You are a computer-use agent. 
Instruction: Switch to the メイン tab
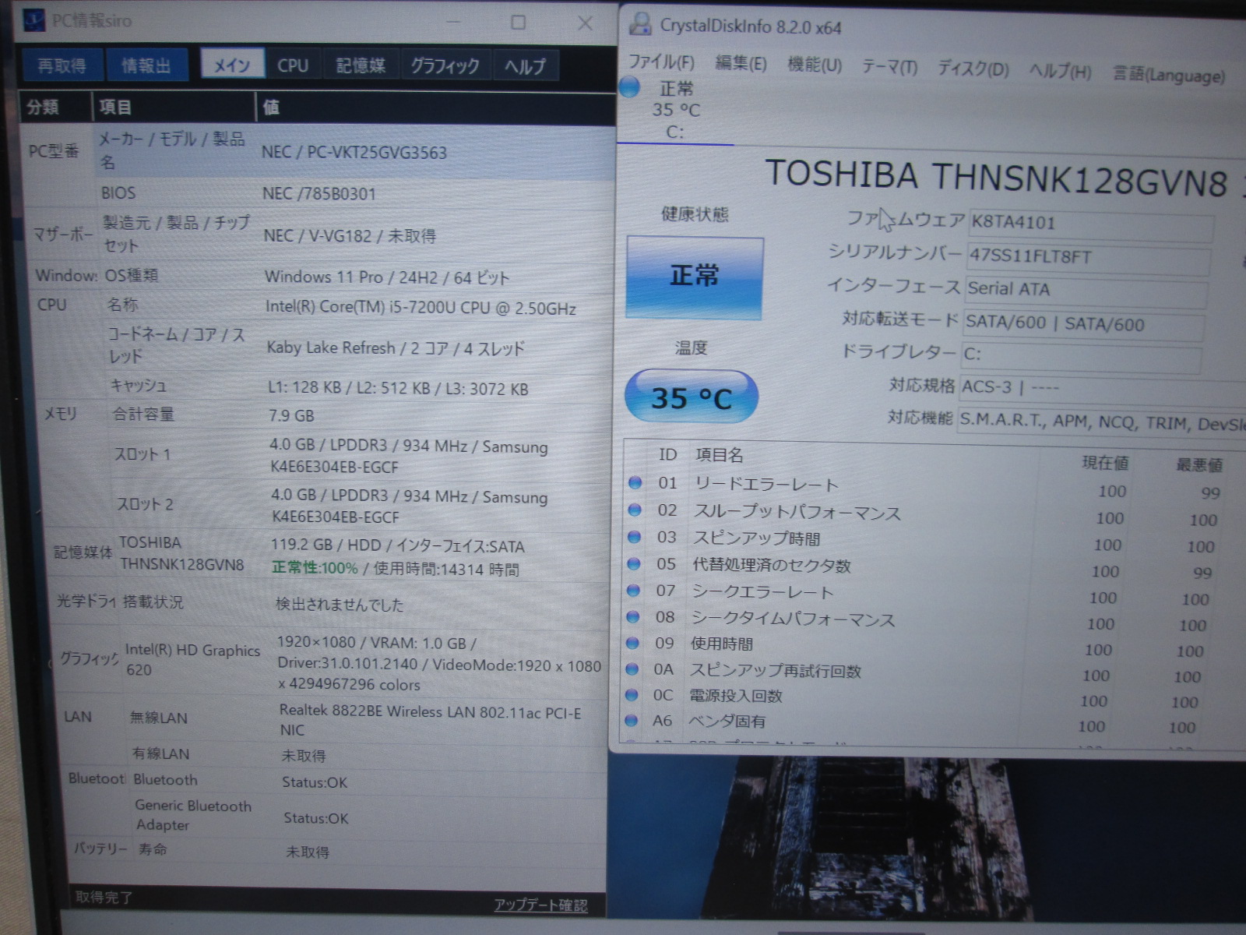[232, 65]
